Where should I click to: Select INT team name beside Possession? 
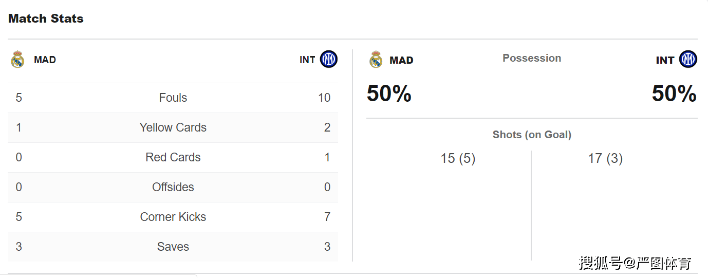[x=665, y=60]
